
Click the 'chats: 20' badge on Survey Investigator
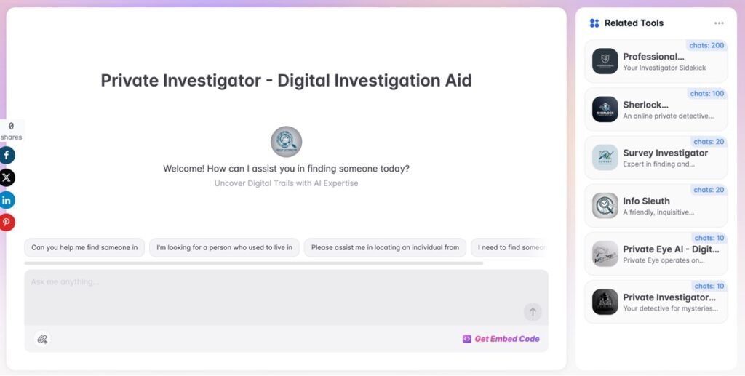coord(709,142)
